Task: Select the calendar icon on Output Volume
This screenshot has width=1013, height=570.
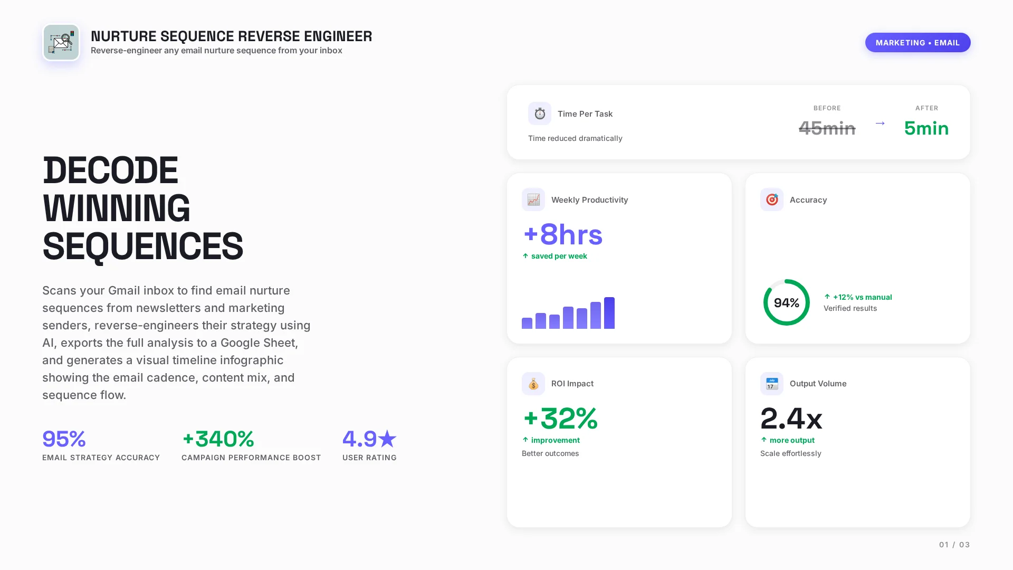Action: click(x=771, y=384)
